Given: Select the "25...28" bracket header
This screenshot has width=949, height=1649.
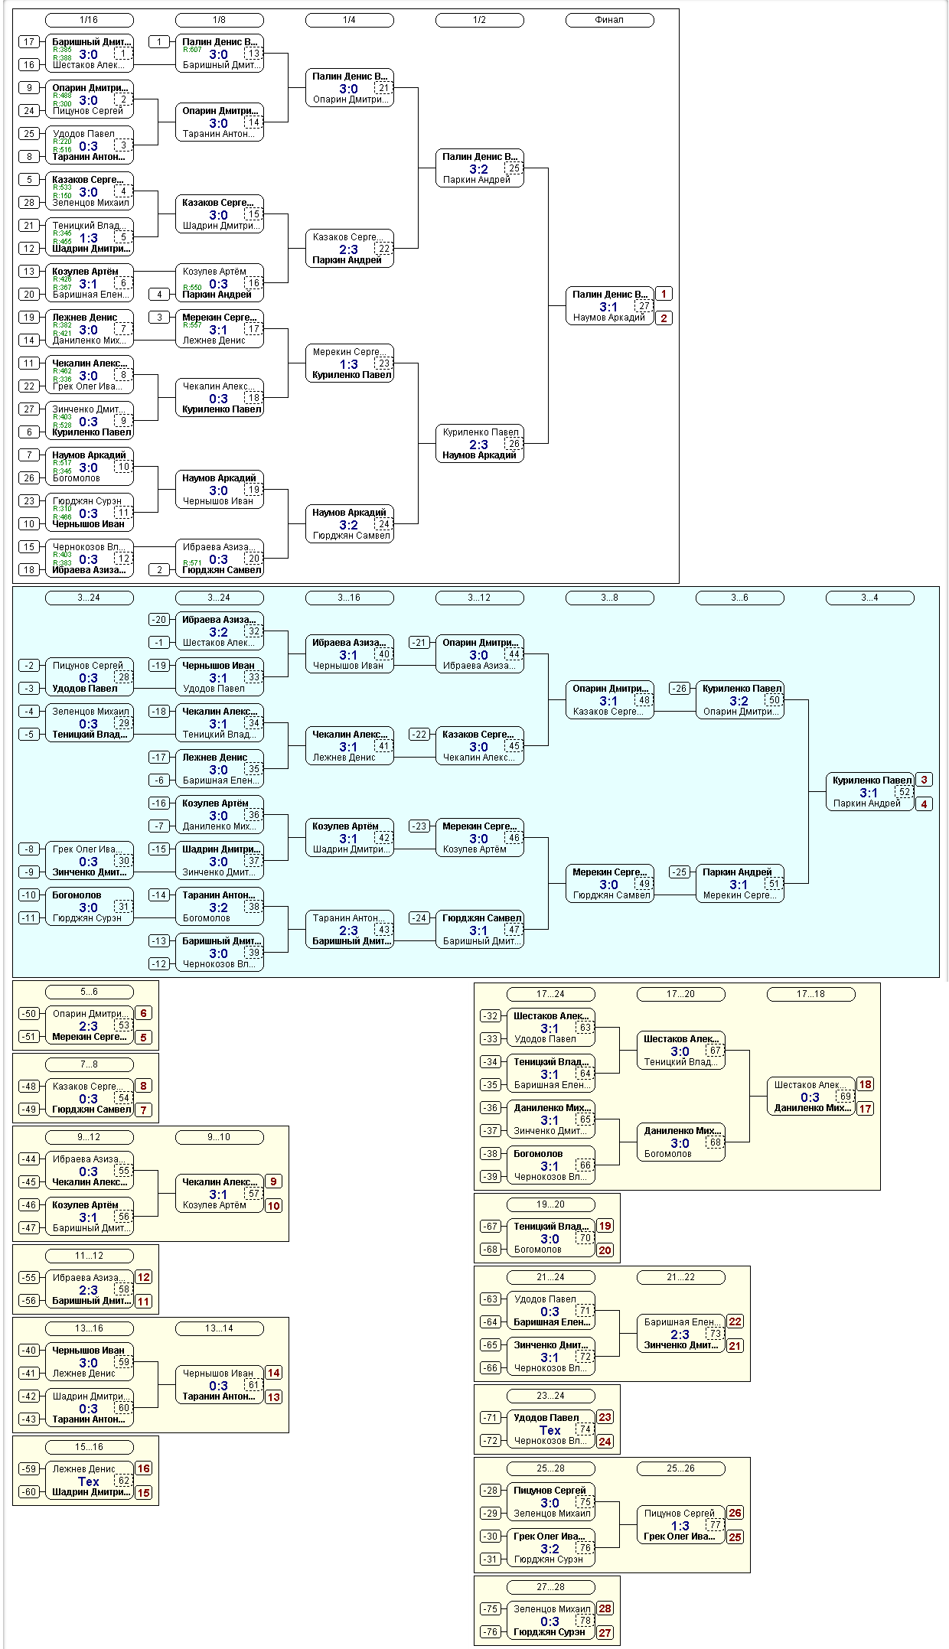Looking at the screenshot, I should click(x=550, y=1468).
